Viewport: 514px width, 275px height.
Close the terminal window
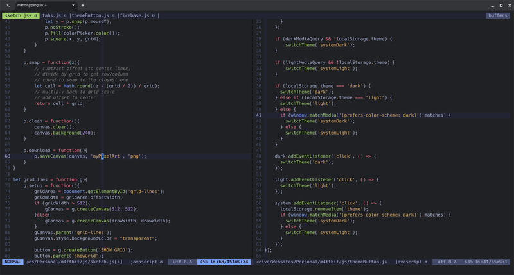point(510,6)
